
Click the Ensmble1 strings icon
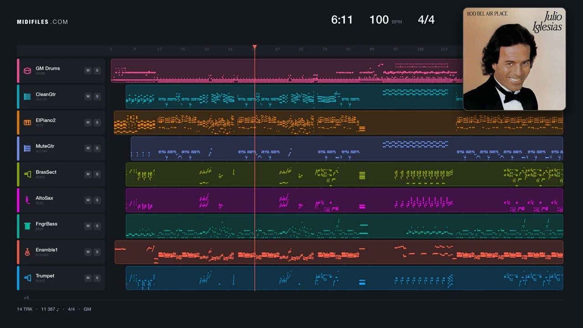click(27, 252)
